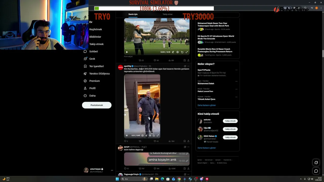Expand the Daha menu in sidebar
Image resolution: width=324 pixels, height=182 pixels.
tap(89, 96)
